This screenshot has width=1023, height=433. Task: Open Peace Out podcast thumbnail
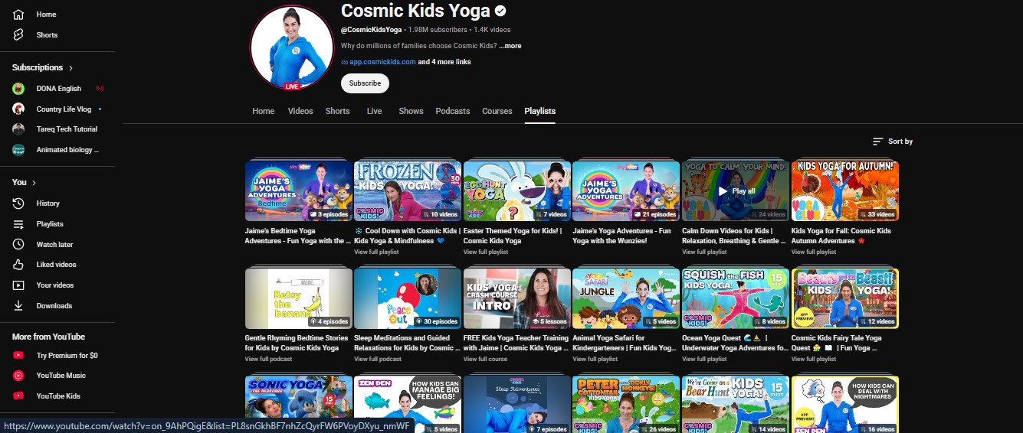coord(408,298)
